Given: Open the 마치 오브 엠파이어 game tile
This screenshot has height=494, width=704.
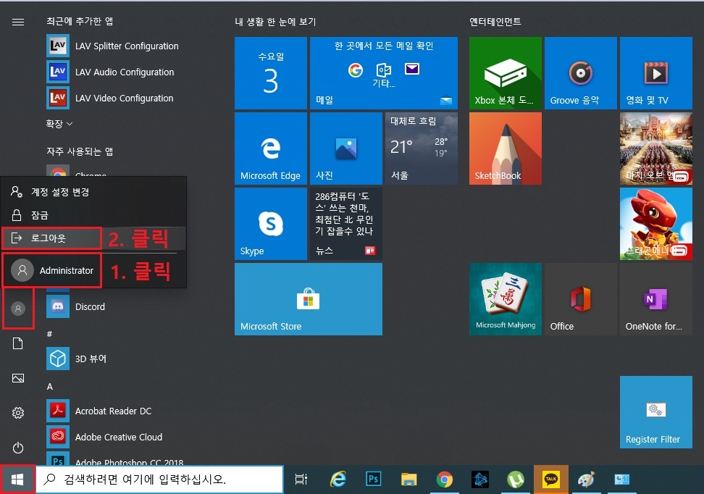Looking at the screenshot, I should pos(656,148).
